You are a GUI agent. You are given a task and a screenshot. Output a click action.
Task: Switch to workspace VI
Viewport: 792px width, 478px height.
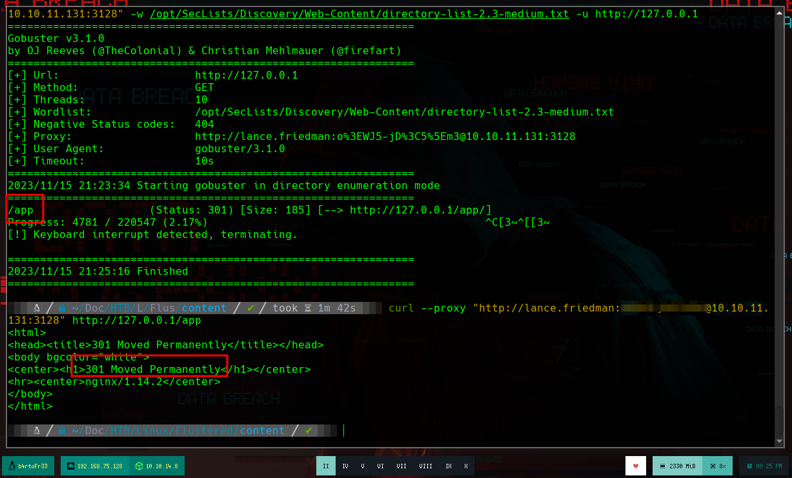[381, 466]
